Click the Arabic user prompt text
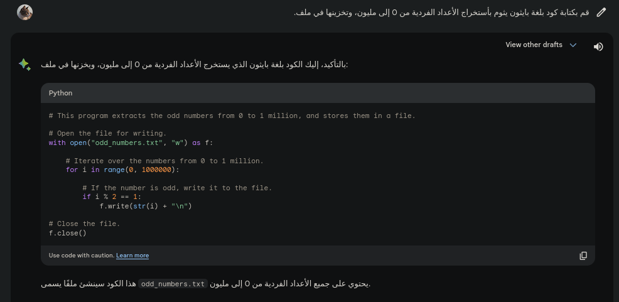Viewport: 619px width, 302px height. [441, 13]
